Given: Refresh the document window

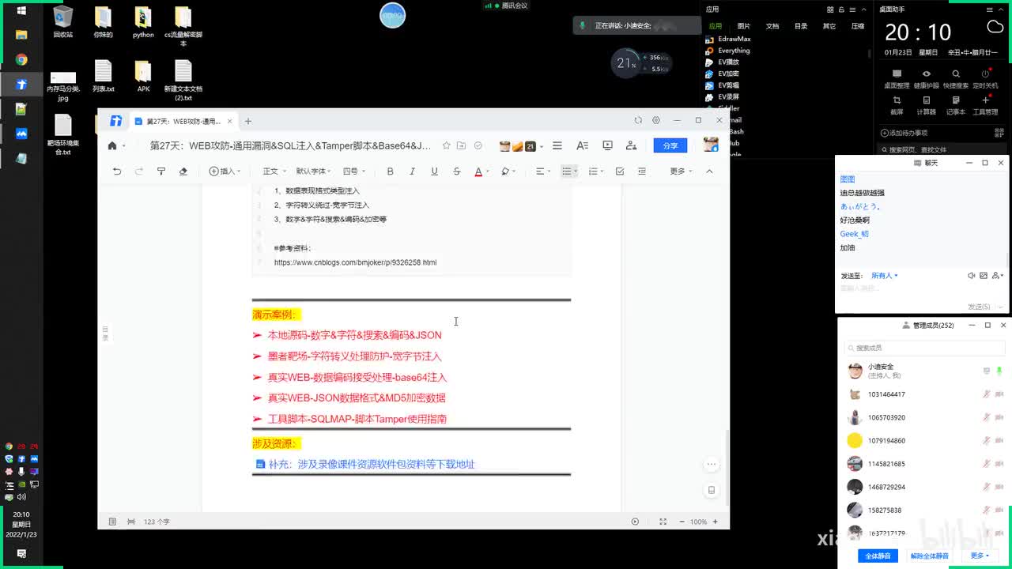Looking at the screenshot, I should [638, 120].
